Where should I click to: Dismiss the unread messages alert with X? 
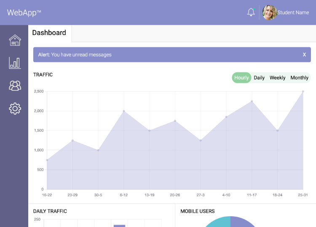[x=304, y=54]
